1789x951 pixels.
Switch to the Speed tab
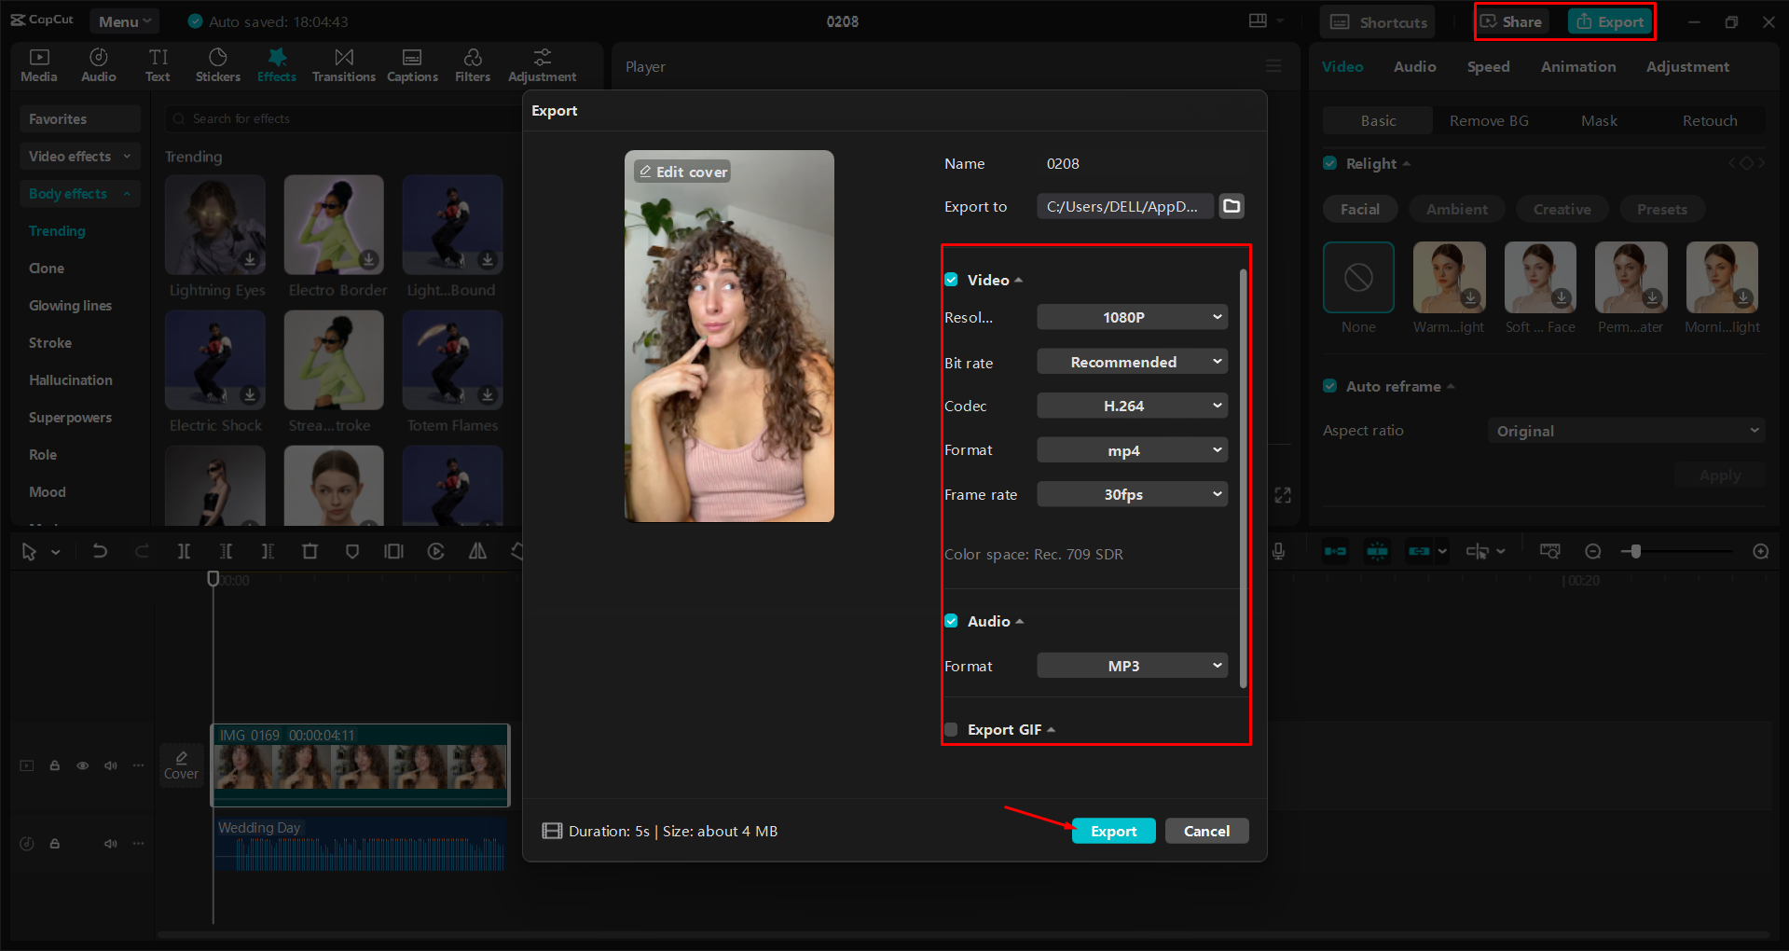[1488, 67]
